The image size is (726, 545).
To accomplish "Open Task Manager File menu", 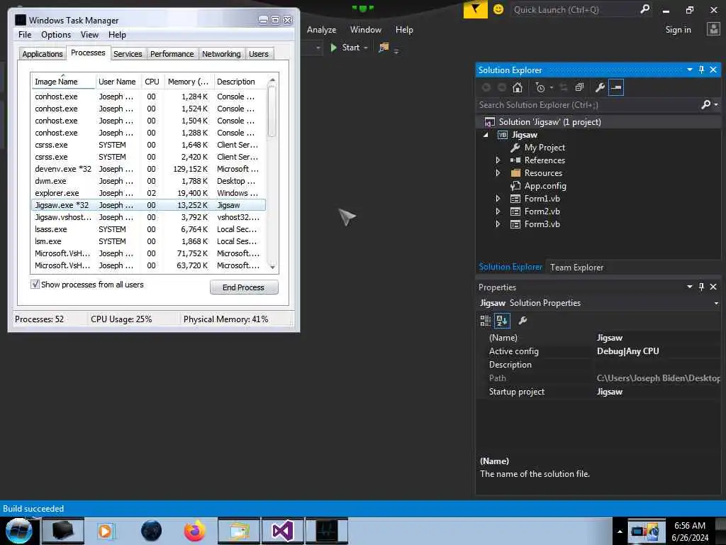I will (x=25, y=35).
